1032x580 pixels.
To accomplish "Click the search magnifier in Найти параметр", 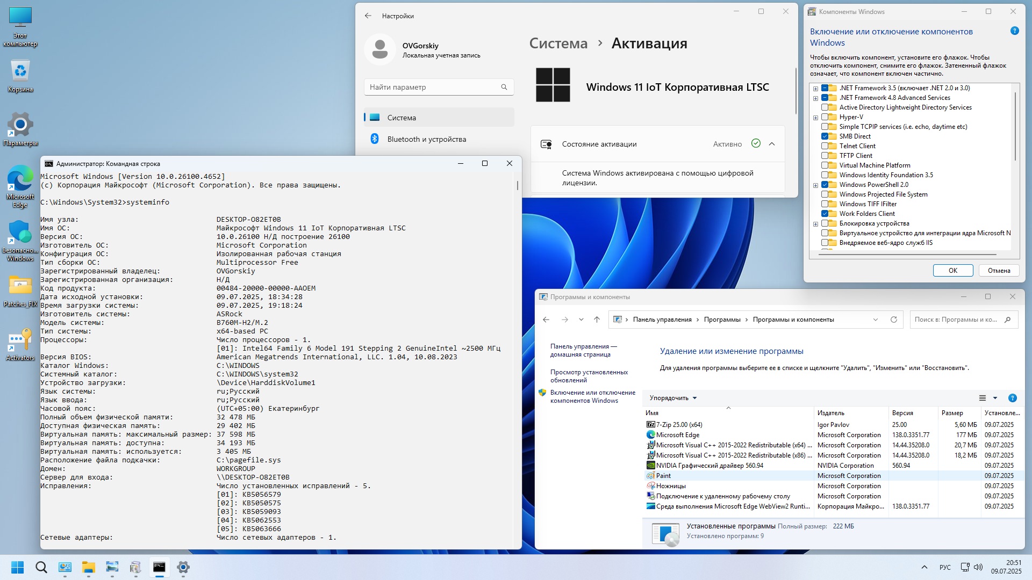I will (504, 87).
